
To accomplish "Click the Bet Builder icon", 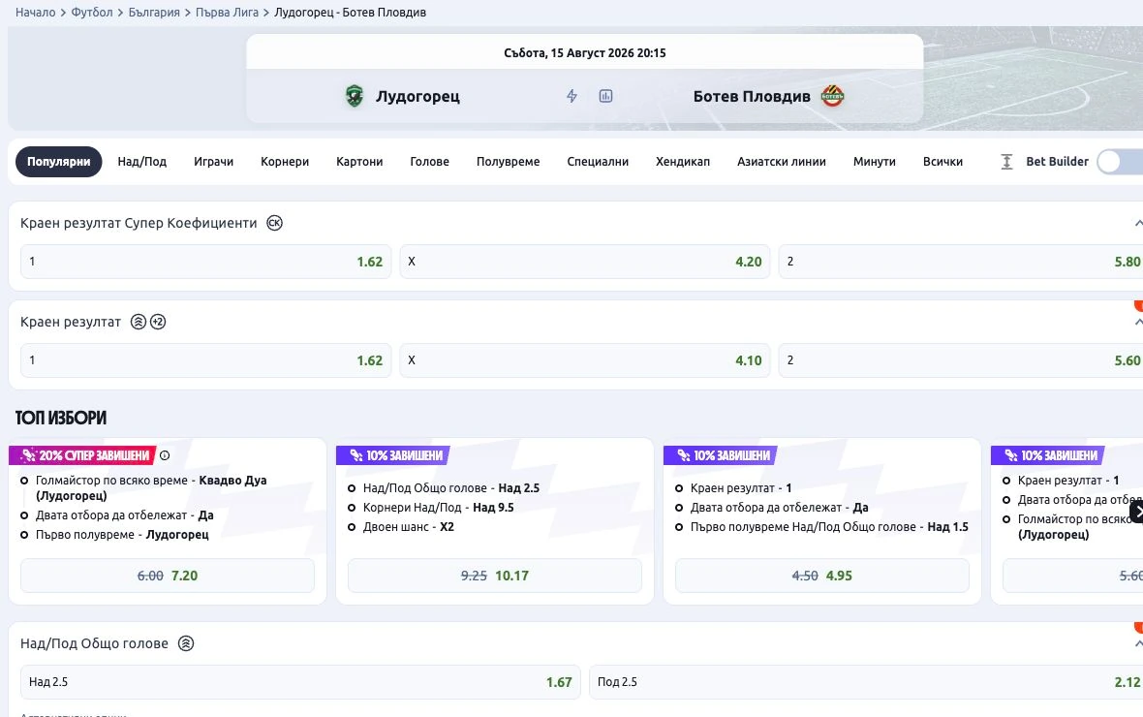I will (1006, 162).
